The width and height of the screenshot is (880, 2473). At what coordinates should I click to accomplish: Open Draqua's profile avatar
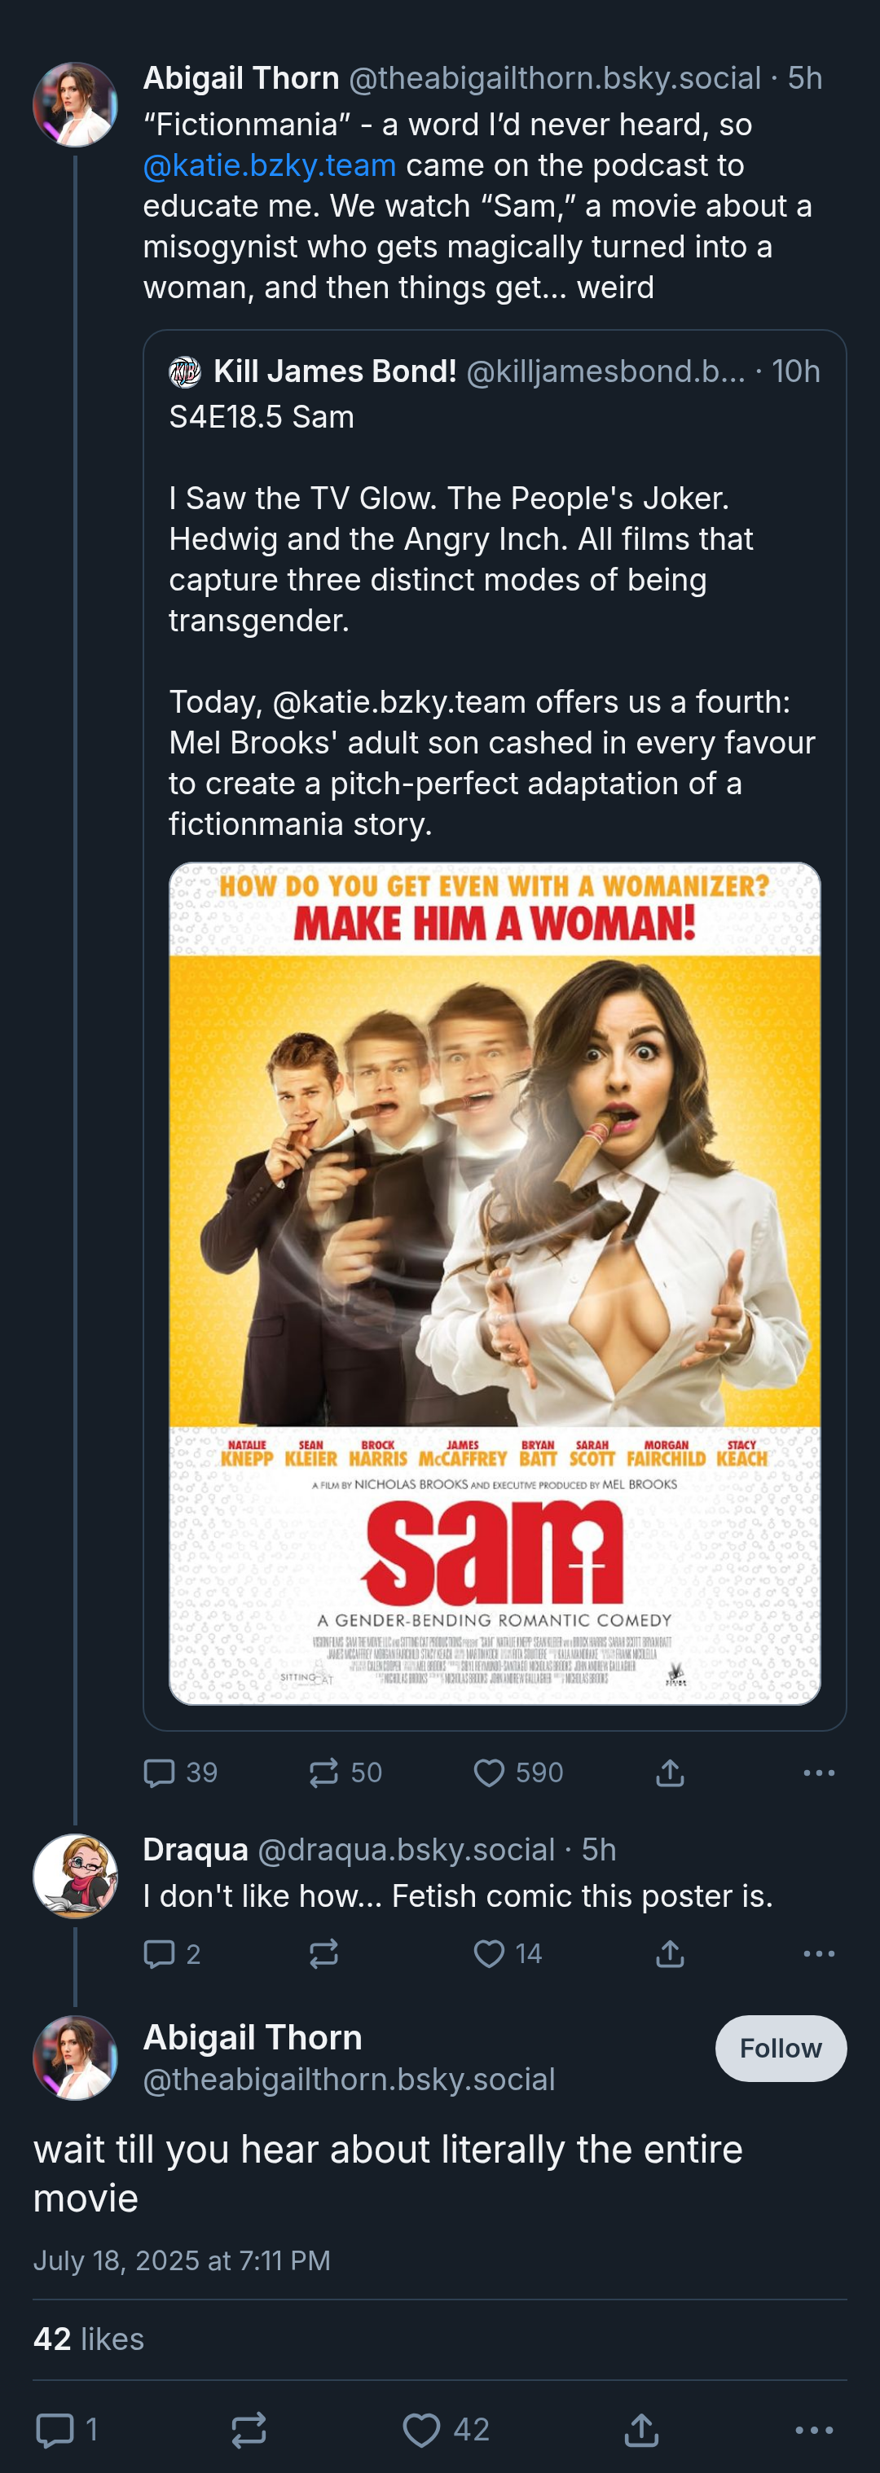(x=76, y=1876)
